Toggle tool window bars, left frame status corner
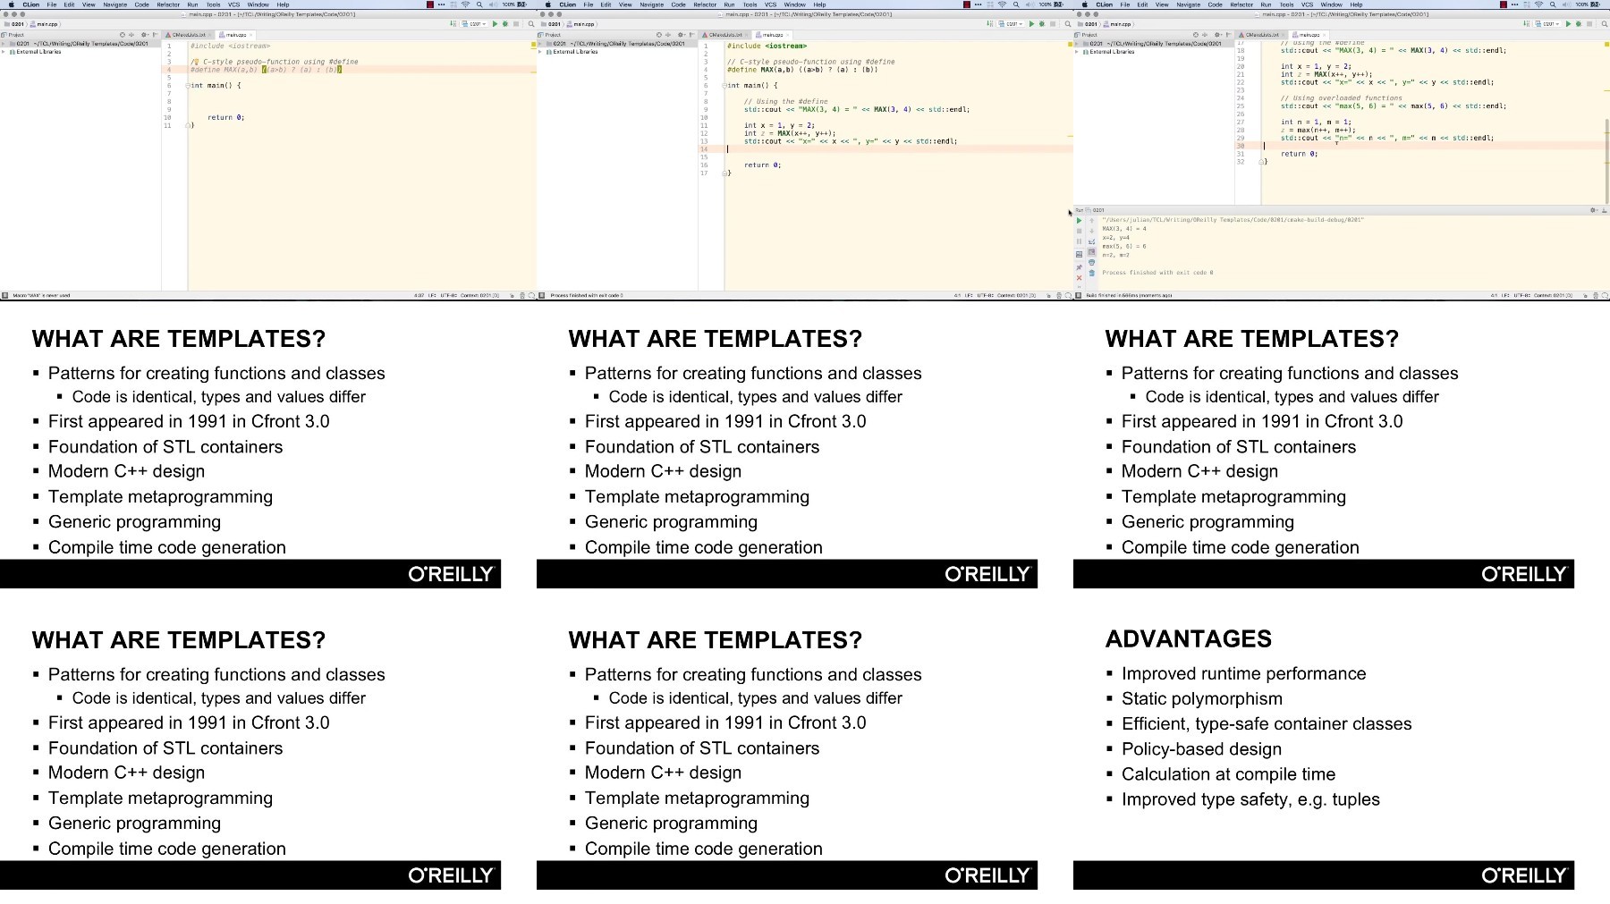Image resolution: width=1610 pixels, height=904 pixels. click(x=5, y=295)
